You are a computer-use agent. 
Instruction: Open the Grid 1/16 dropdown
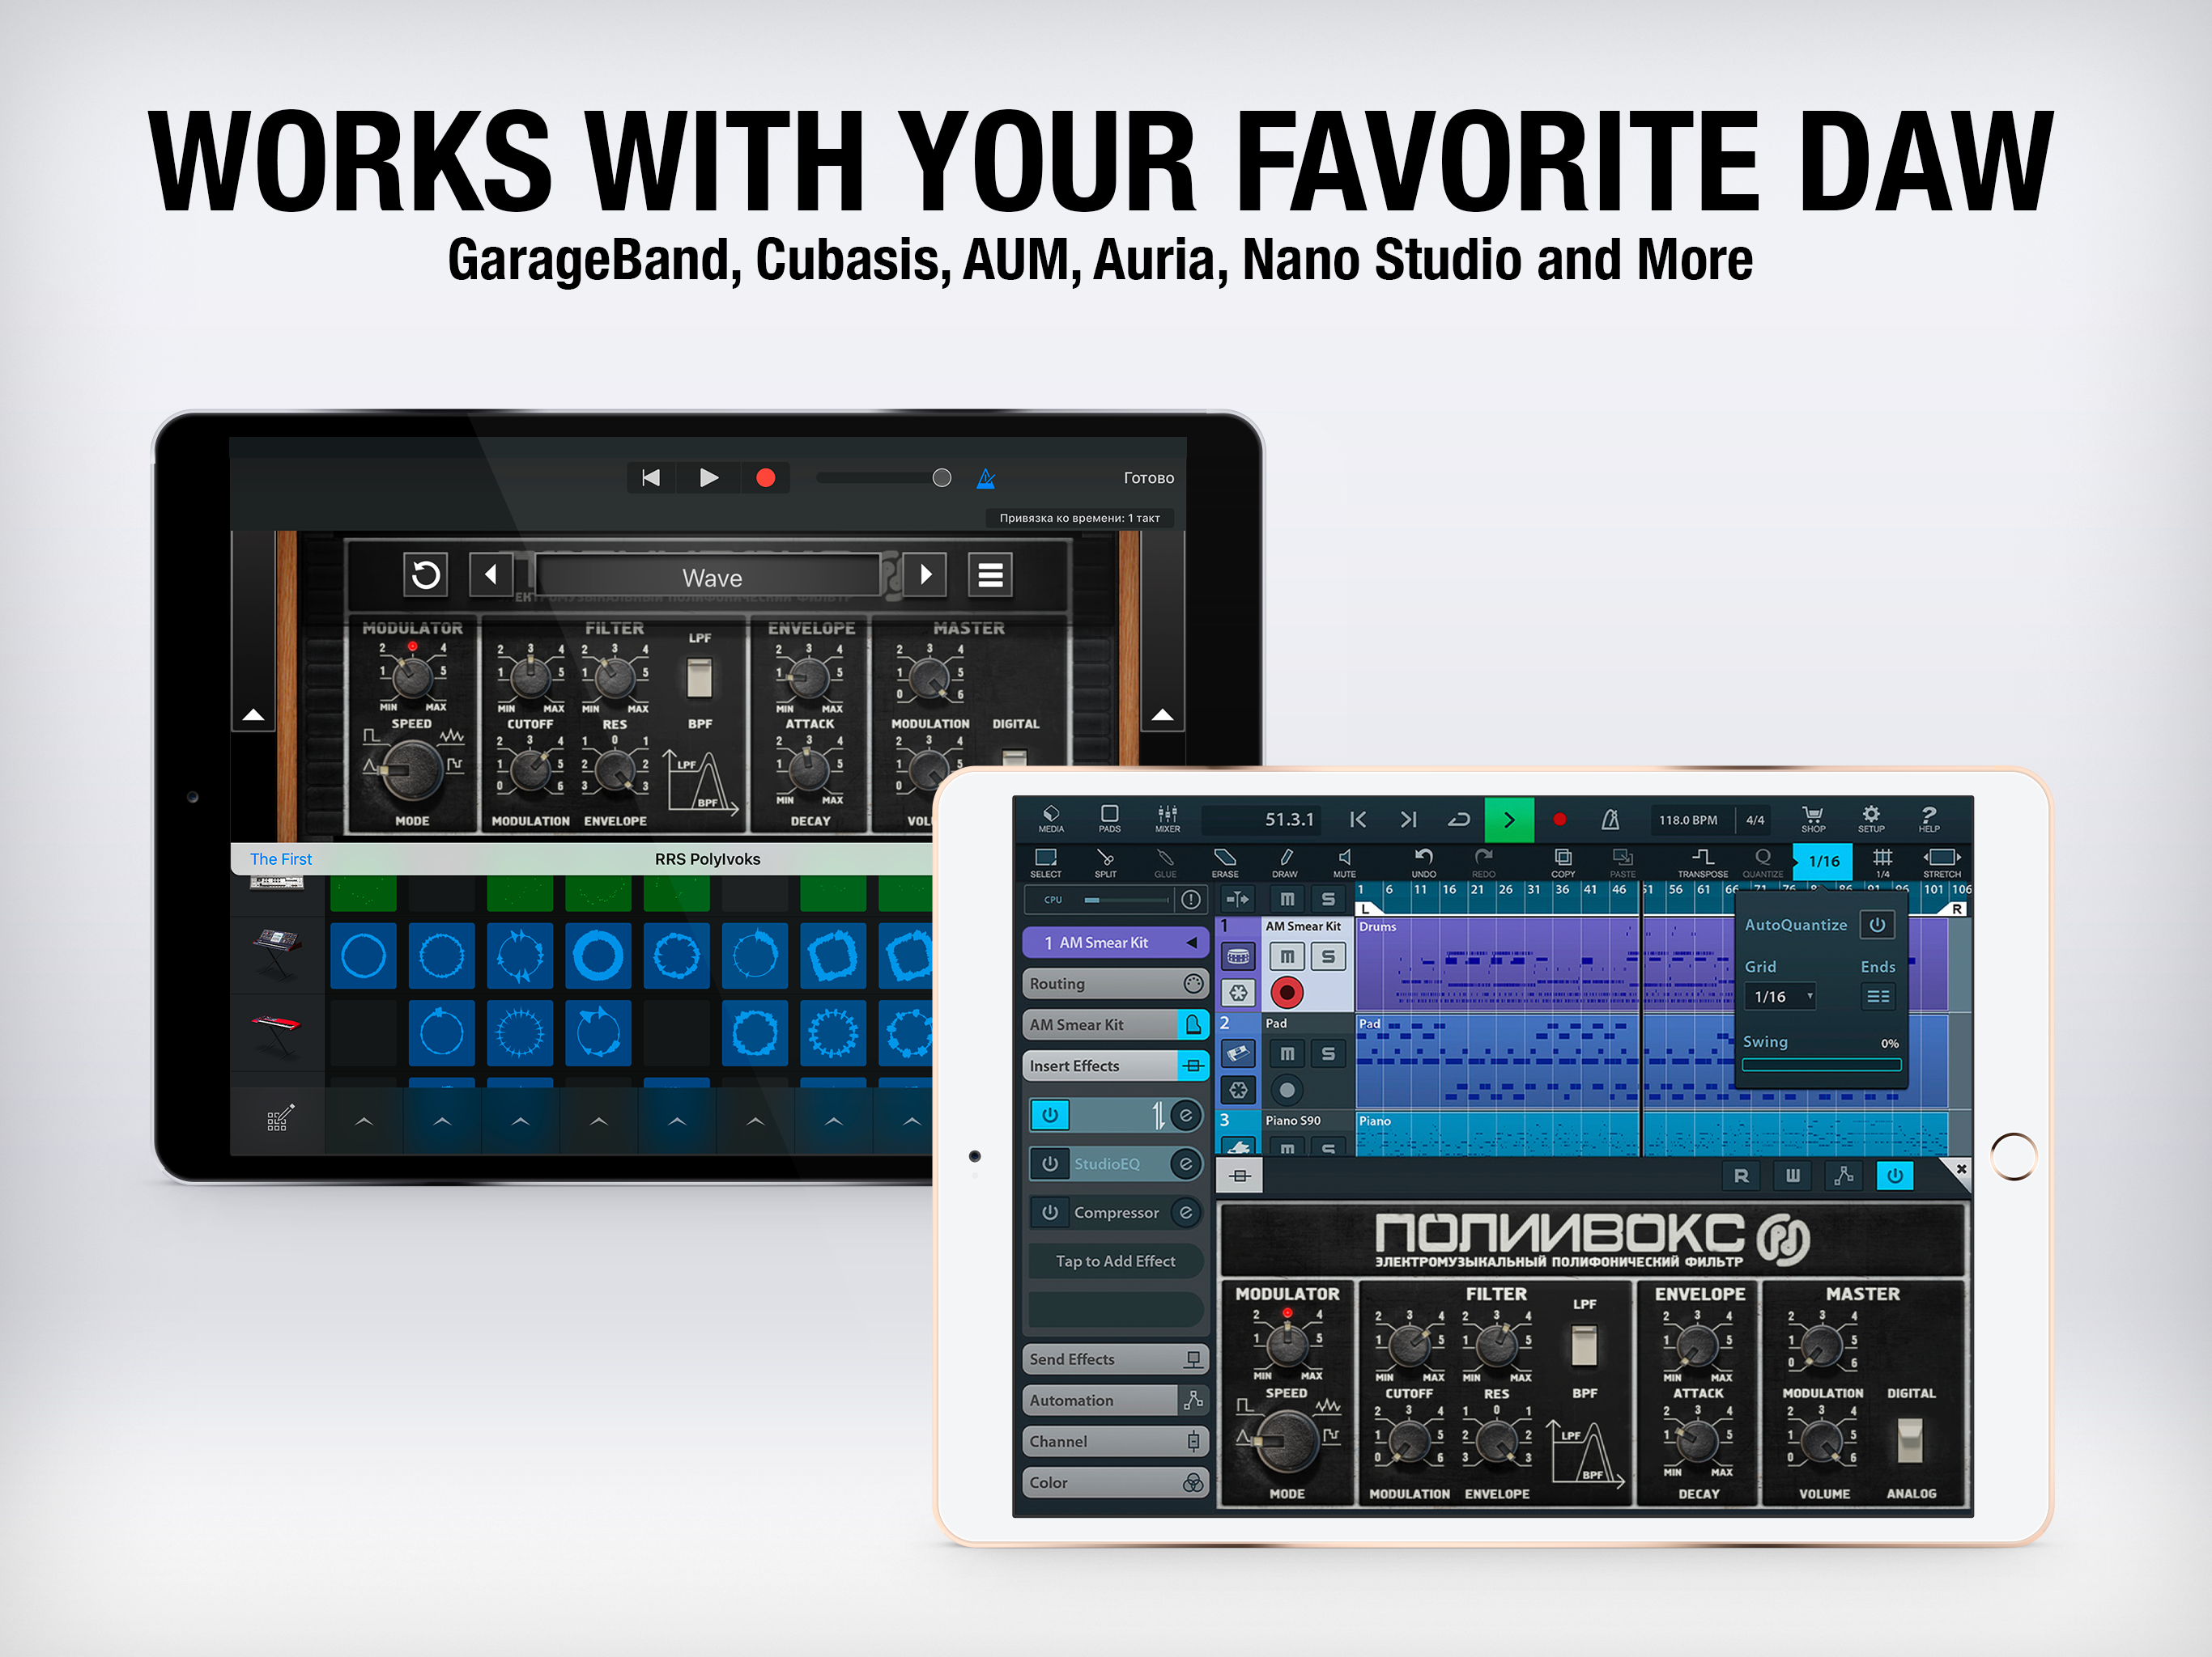click(x=1781, y=997)
